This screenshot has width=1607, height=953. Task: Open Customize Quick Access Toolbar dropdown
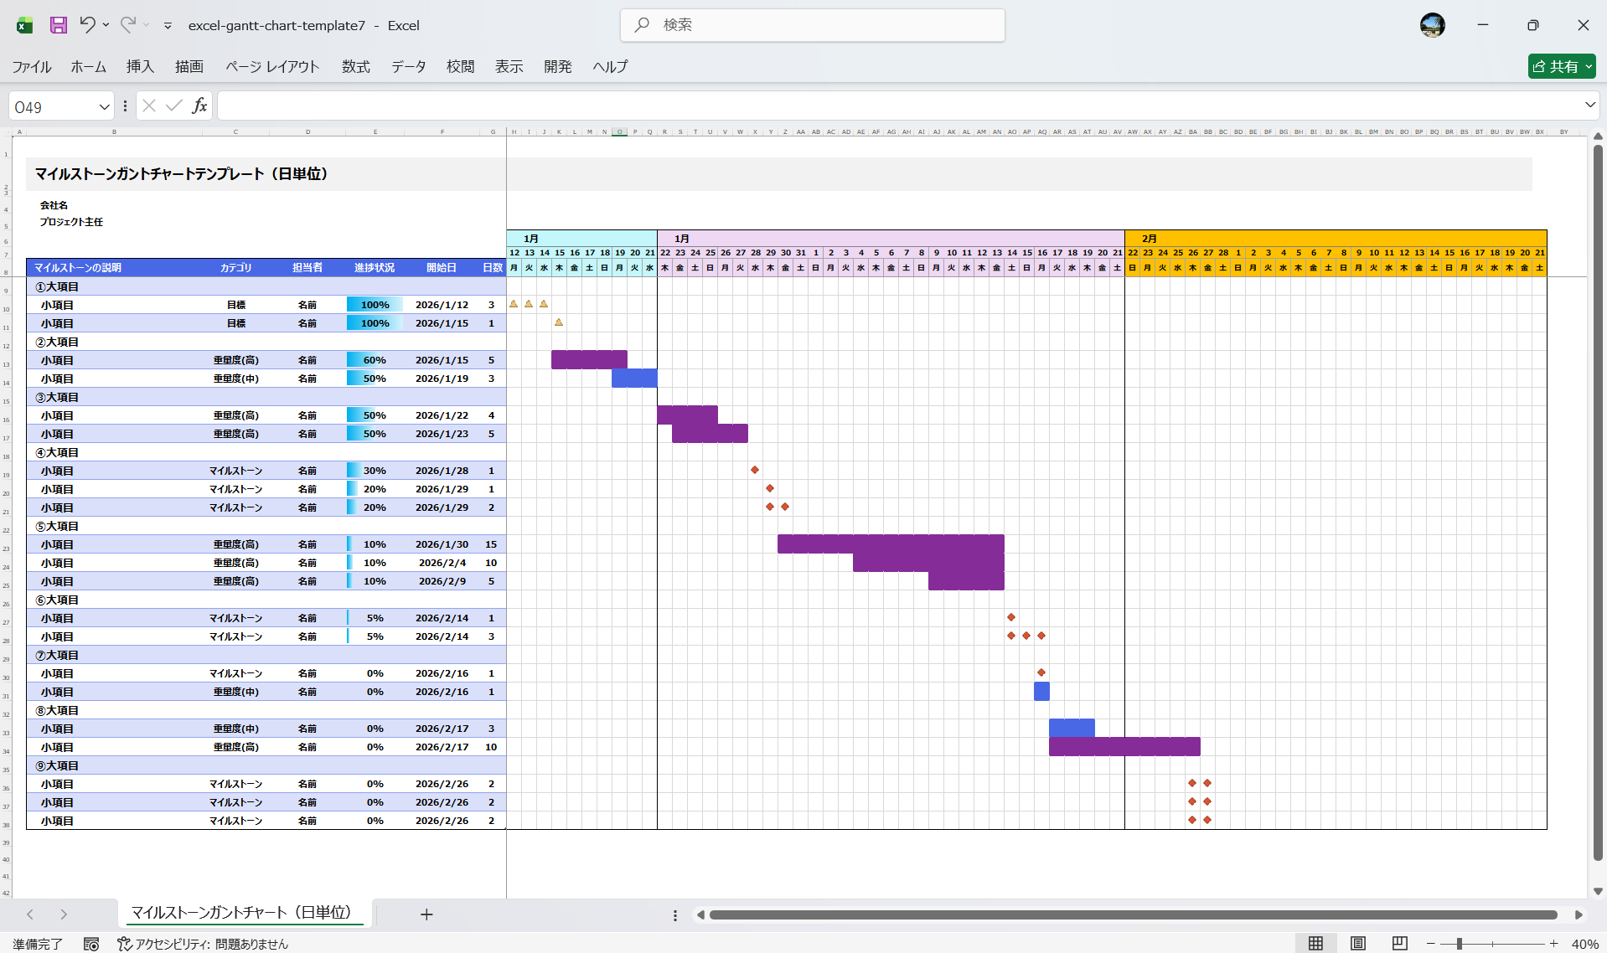tap(168, 26)
